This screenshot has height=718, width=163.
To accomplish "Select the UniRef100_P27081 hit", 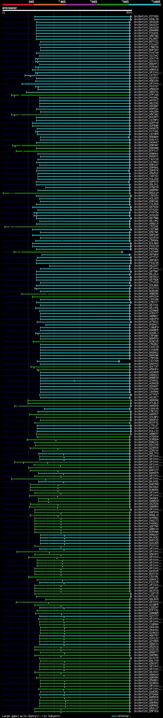I will click(146, 132).
